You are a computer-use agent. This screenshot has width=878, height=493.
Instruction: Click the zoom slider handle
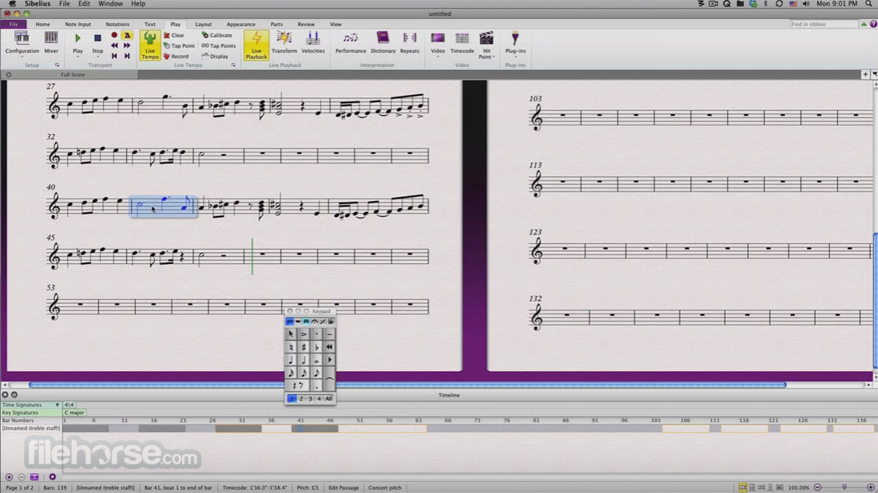(x=844, y=487)
